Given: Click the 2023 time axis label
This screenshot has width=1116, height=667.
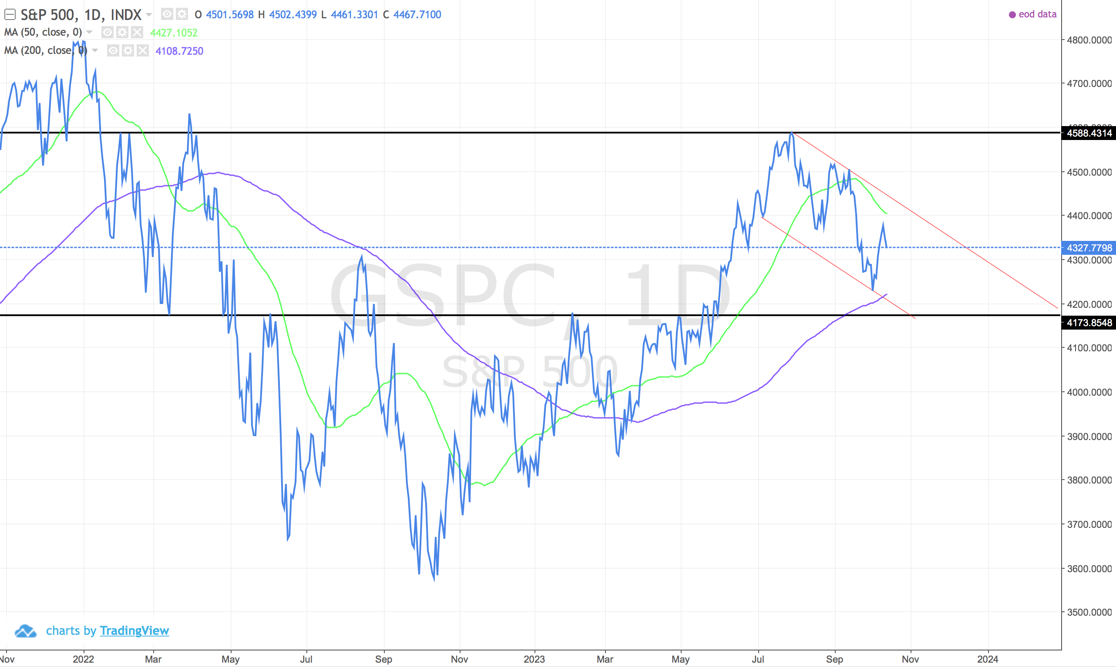Looking at the screenshot, I should pyautogui.click(x=534, y=659).
